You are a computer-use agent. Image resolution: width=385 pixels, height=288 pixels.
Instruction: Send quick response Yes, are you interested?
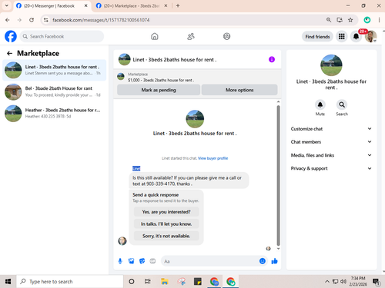pos(166,212)
